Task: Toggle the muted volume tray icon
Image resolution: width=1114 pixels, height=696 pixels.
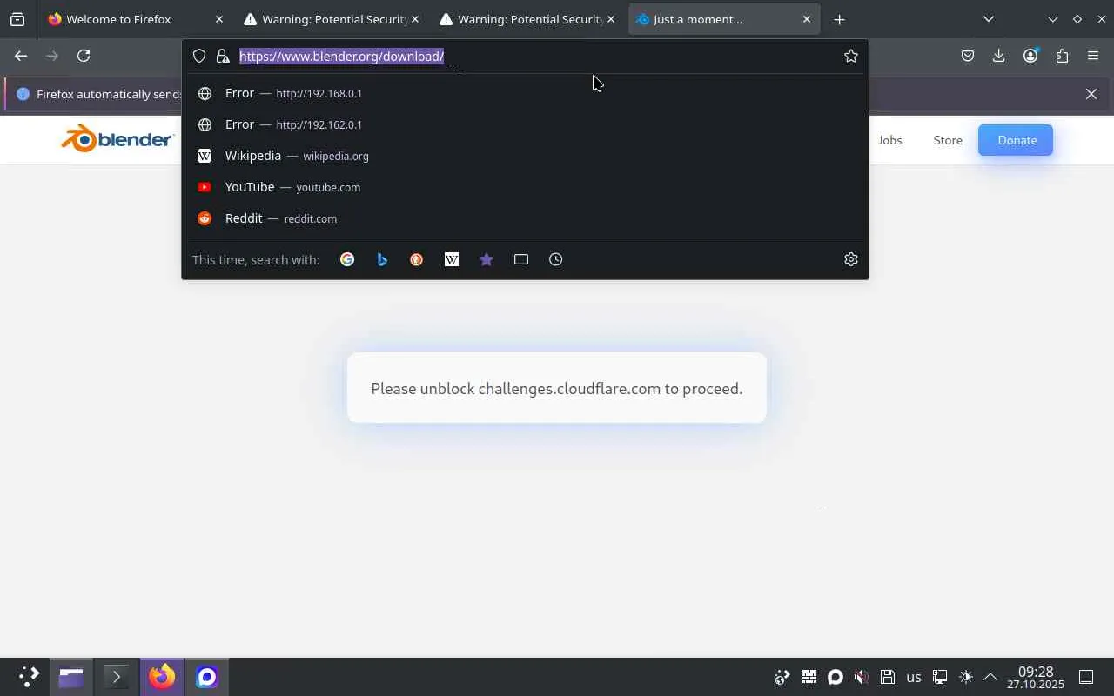Action: point(861,677)
